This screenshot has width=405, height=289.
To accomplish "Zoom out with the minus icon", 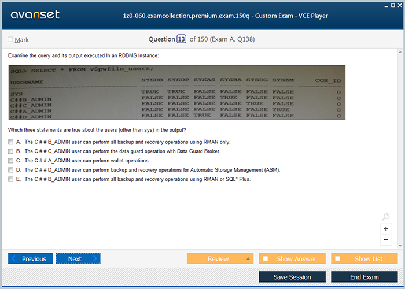I will pyautogui.click(x=386, y=239).
